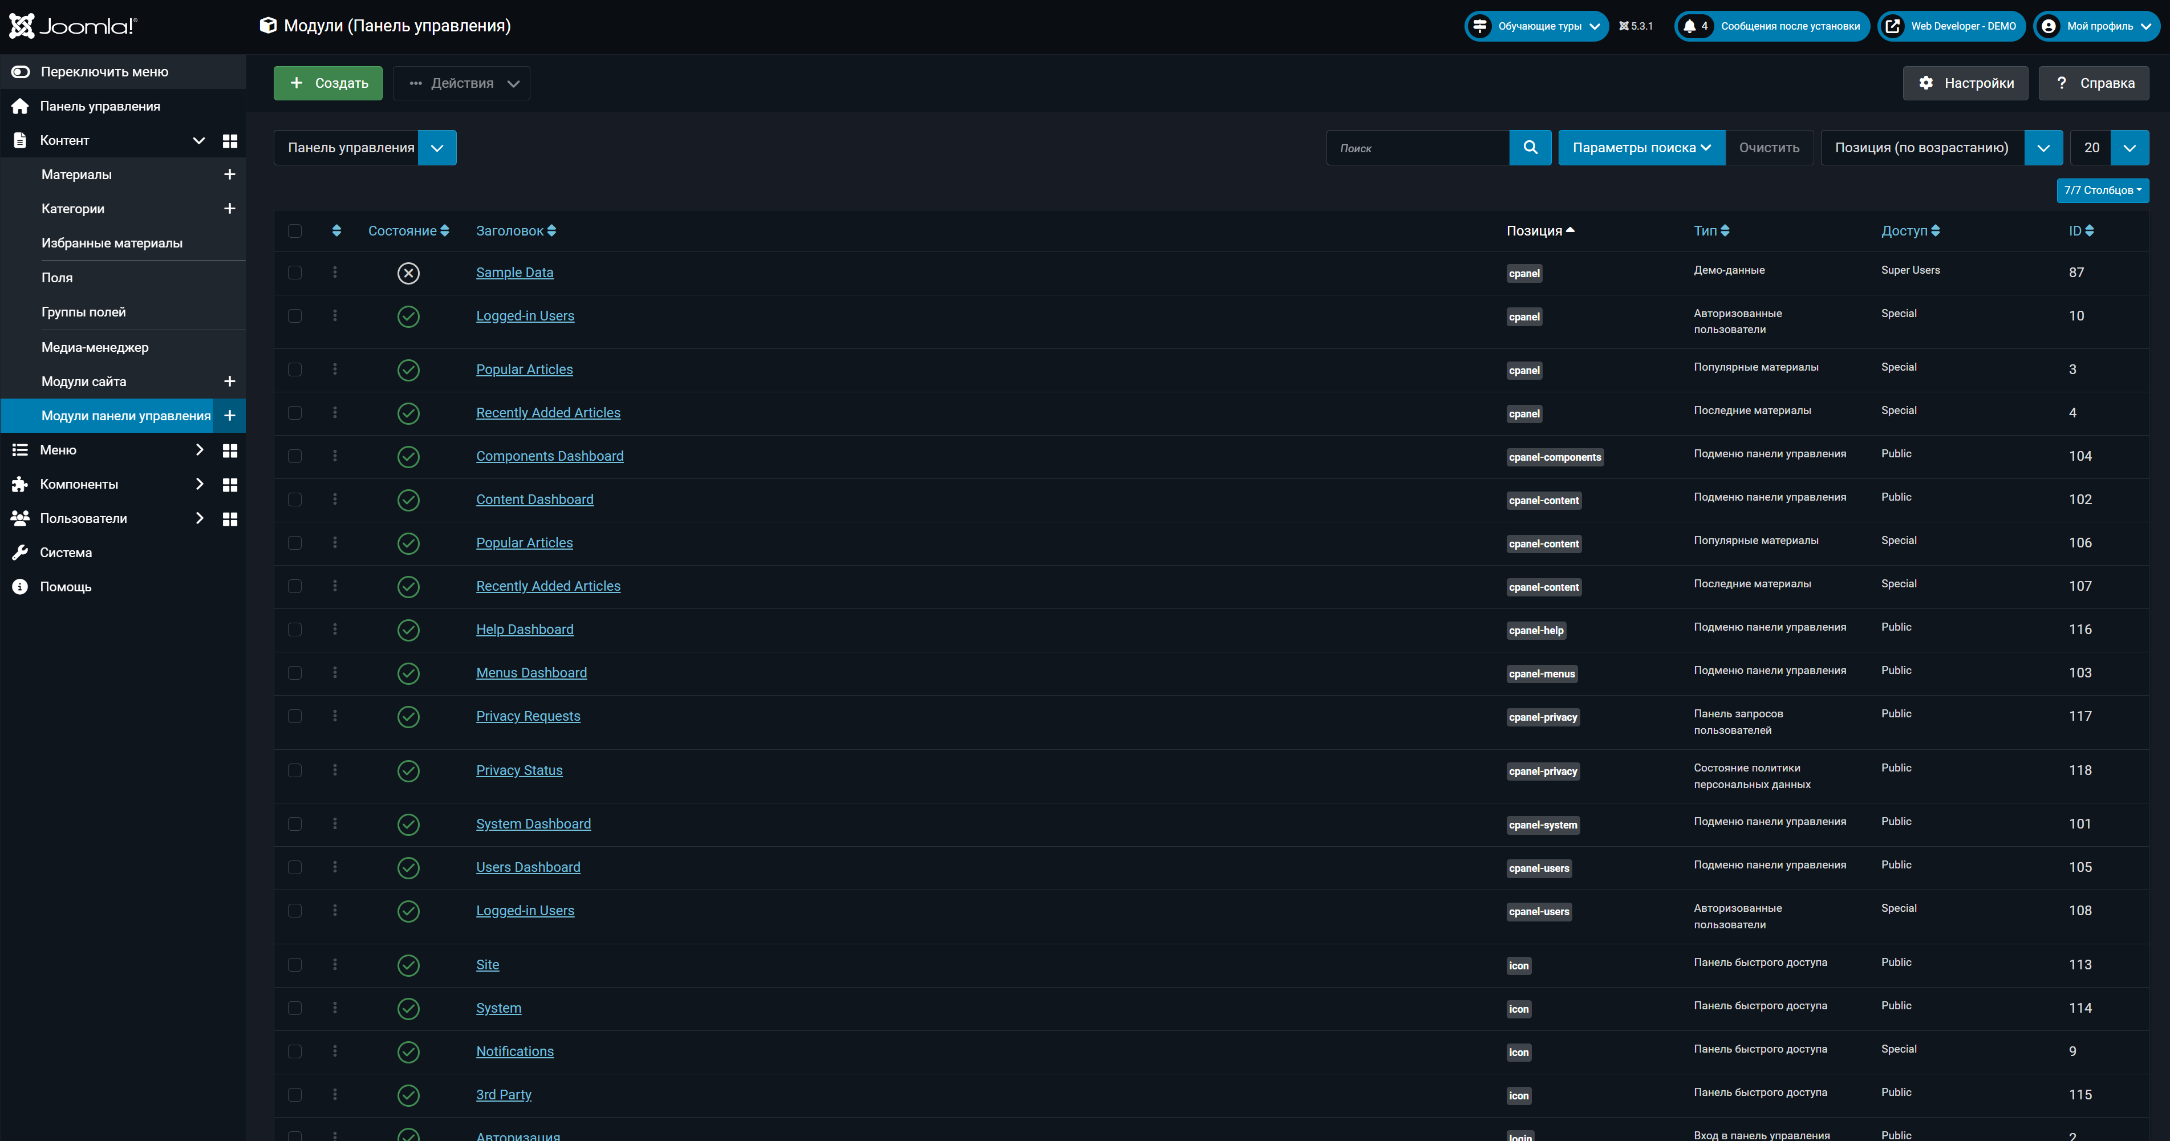Click the plus icon next to Модули сайта

pos(229,381)
